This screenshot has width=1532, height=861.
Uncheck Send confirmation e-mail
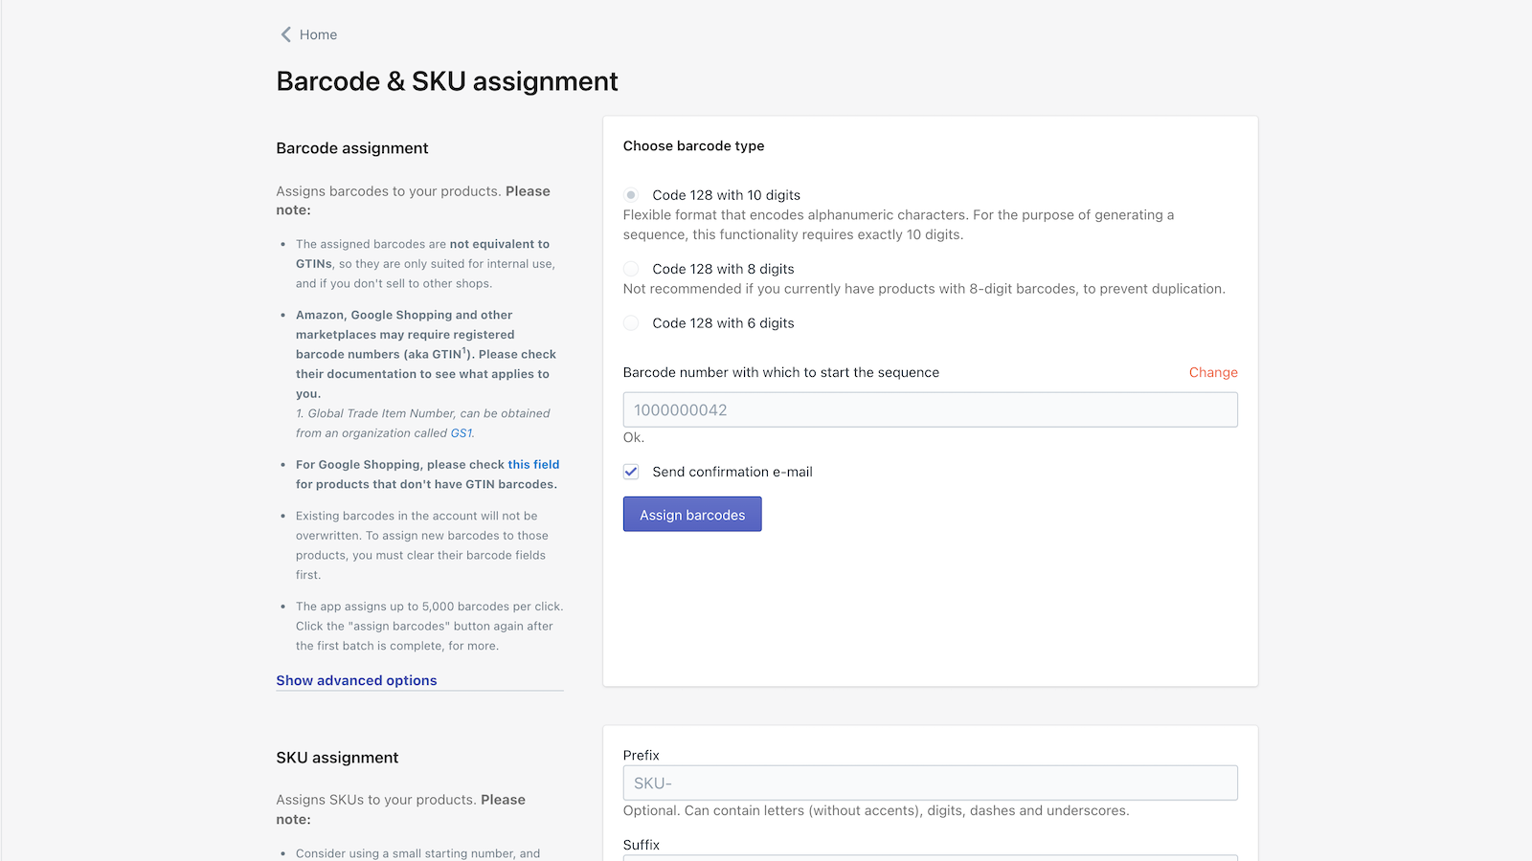point(631,472)
